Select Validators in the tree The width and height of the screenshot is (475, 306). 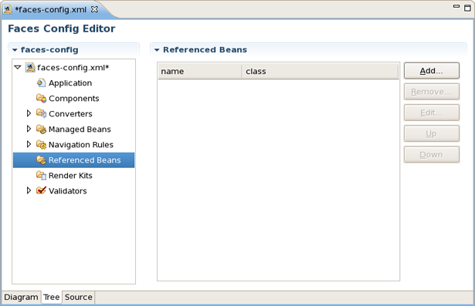coord(67,191)
